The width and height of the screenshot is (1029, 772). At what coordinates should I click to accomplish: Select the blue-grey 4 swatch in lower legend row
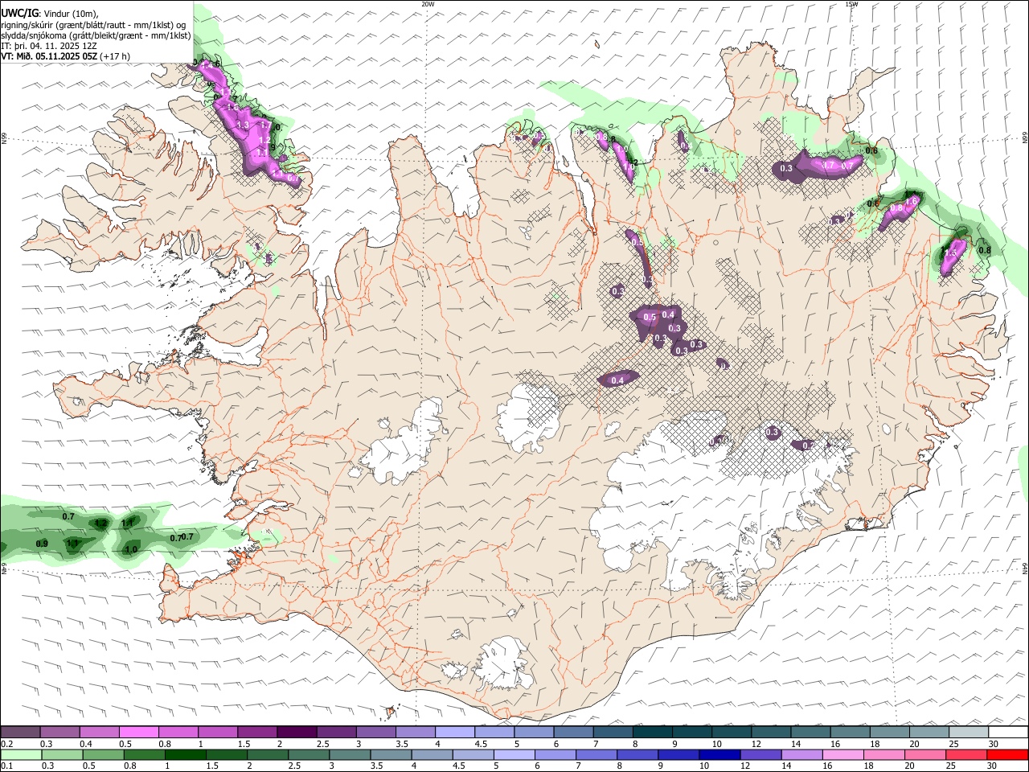pos(432,755)
